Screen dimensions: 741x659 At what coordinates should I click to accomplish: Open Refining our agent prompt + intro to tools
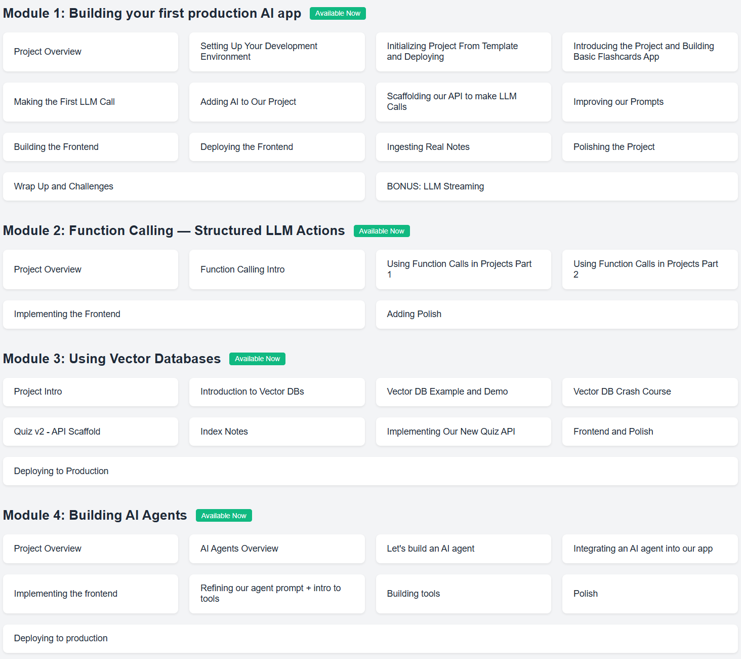(x=277, y=594)
